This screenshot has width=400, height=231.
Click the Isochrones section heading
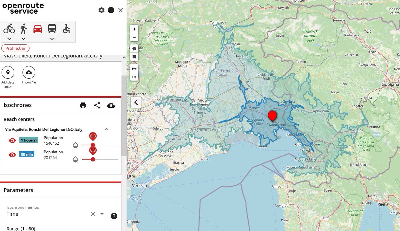click(18, 105)
